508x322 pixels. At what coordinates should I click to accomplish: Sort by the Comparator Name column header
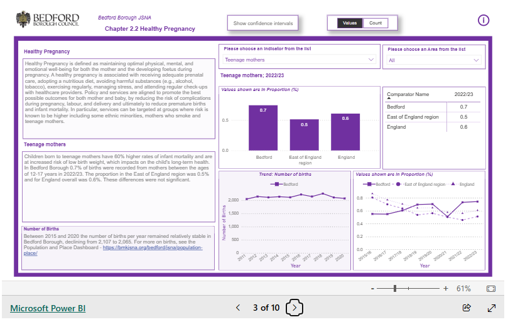408,94
